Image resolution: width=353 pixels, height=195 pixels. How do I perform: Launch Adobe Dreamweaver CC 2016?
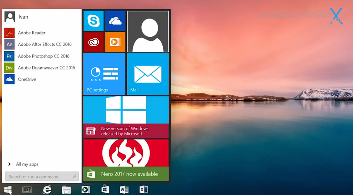46,68
